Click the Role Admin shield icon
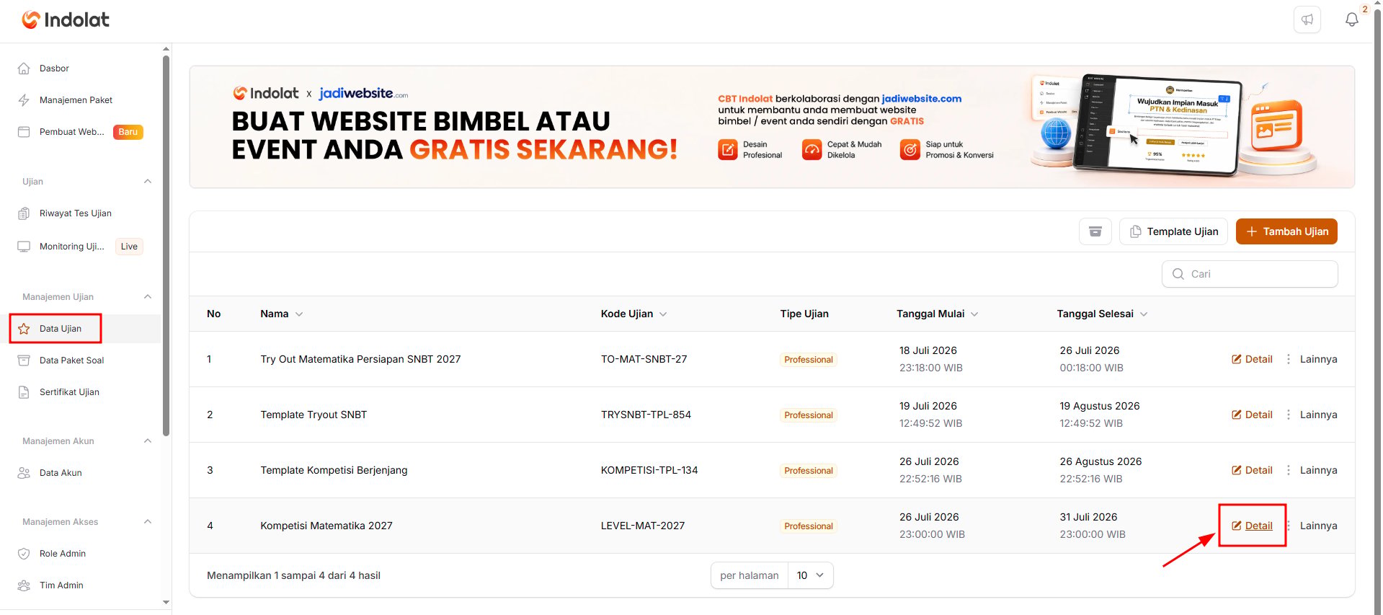 [x=24, y=554]
